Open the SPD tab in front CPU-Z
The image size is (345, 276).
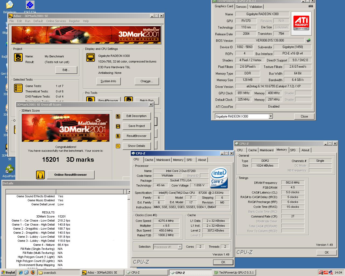(x=189, y=160)
